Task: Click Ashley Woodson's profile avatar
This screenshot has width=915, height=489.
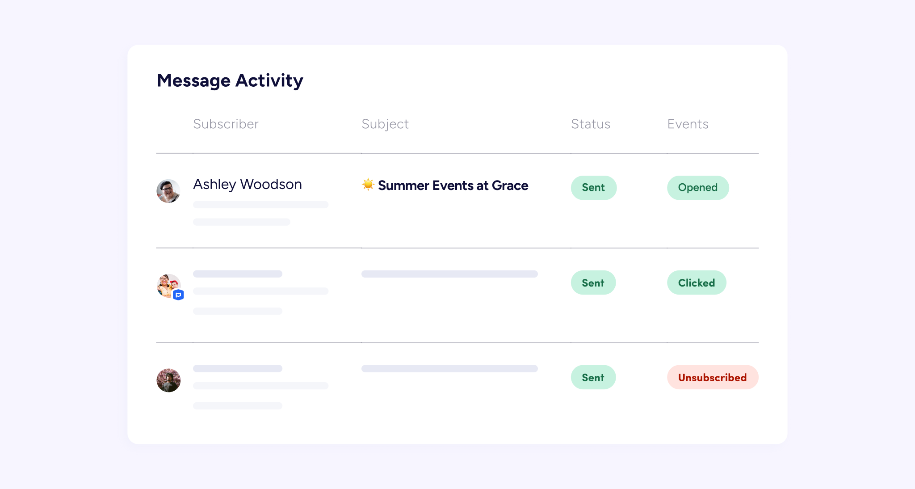Action: [168, 191]
